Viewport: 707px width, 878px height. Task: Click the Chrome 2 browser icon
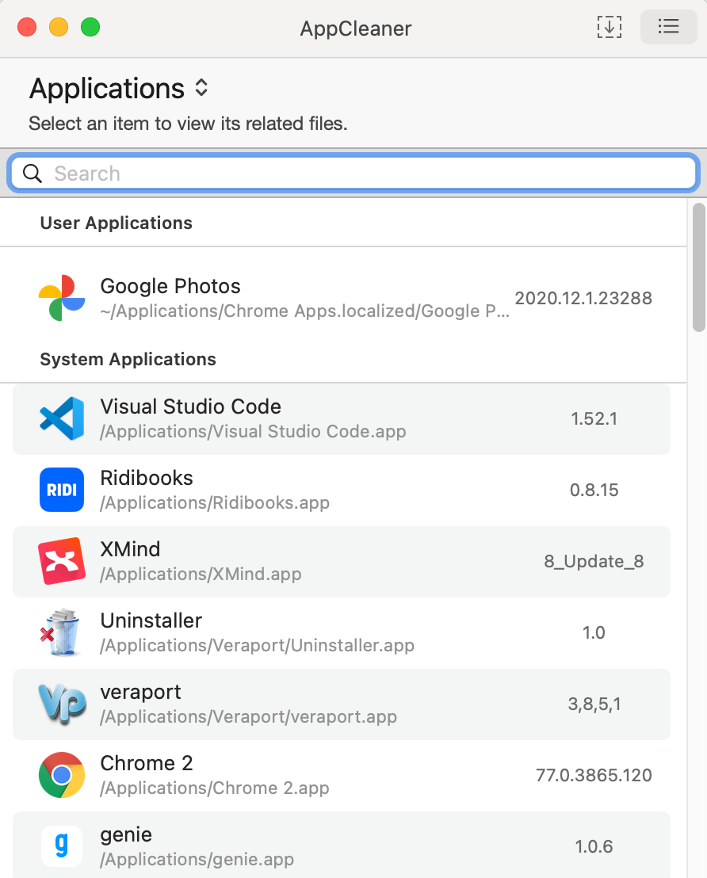coord(62,775)
